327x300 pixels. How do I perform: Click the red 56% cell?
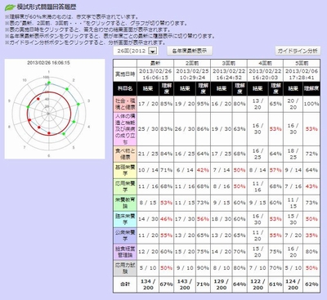[203, 219]
